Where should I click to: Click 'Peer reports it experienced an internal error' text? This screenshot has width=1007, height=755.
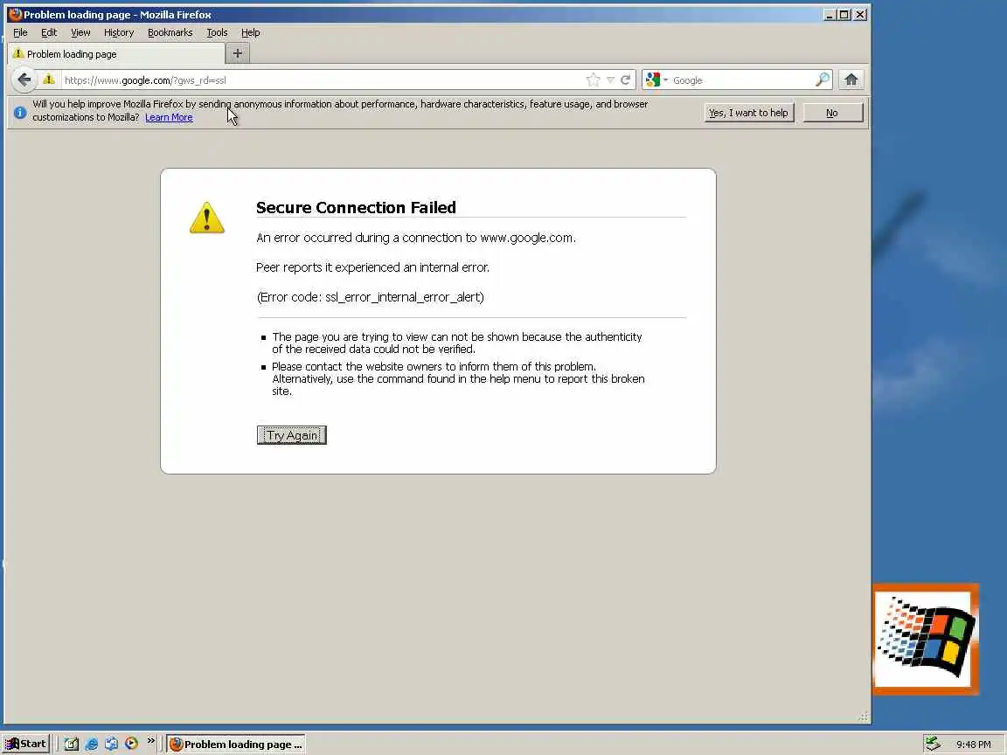[x=372, y=267]
